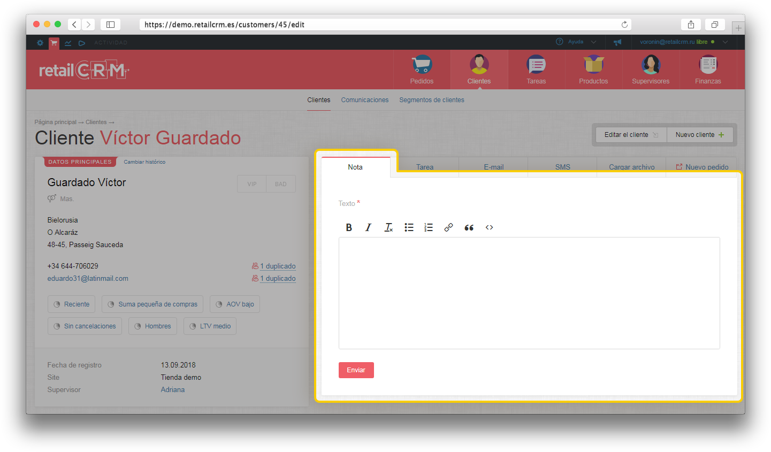Screen dimensions: 771x452
Task: Click the play-shaped icon in the top bar
Action: (x=82, y=43)
